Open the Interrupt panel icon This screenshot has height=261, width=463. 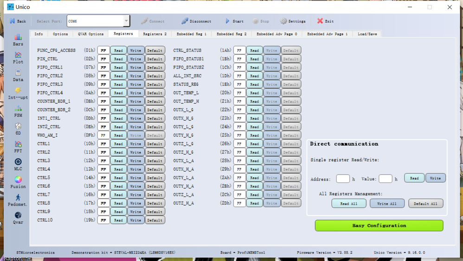click(x=18, y=90)
